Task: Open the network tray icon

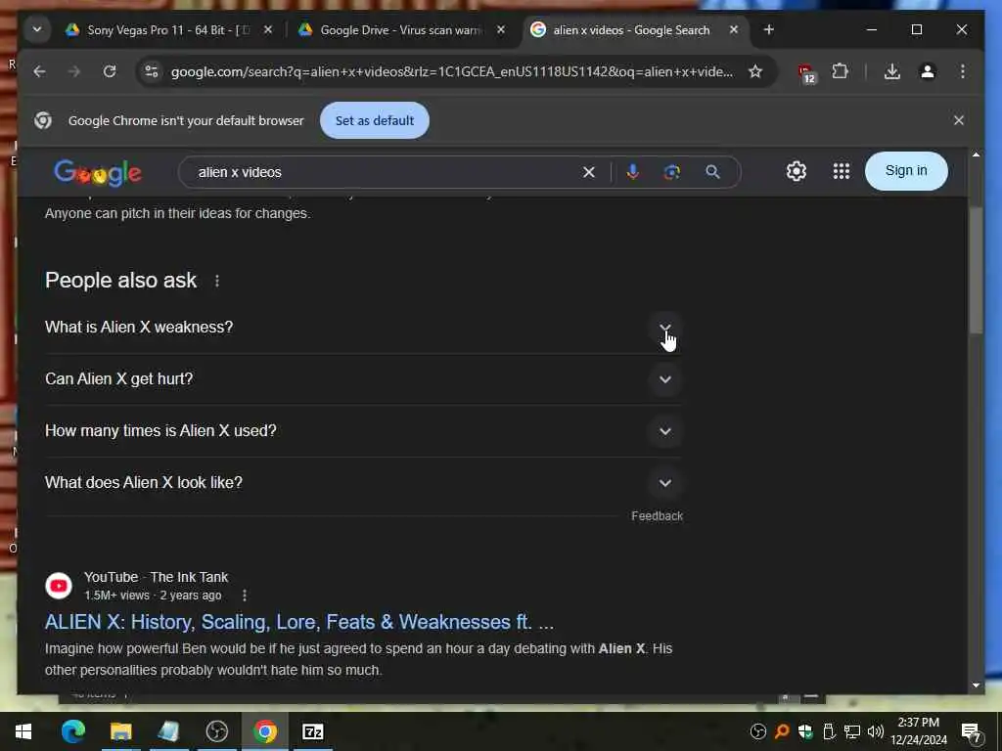Action: tap(851, 731)
